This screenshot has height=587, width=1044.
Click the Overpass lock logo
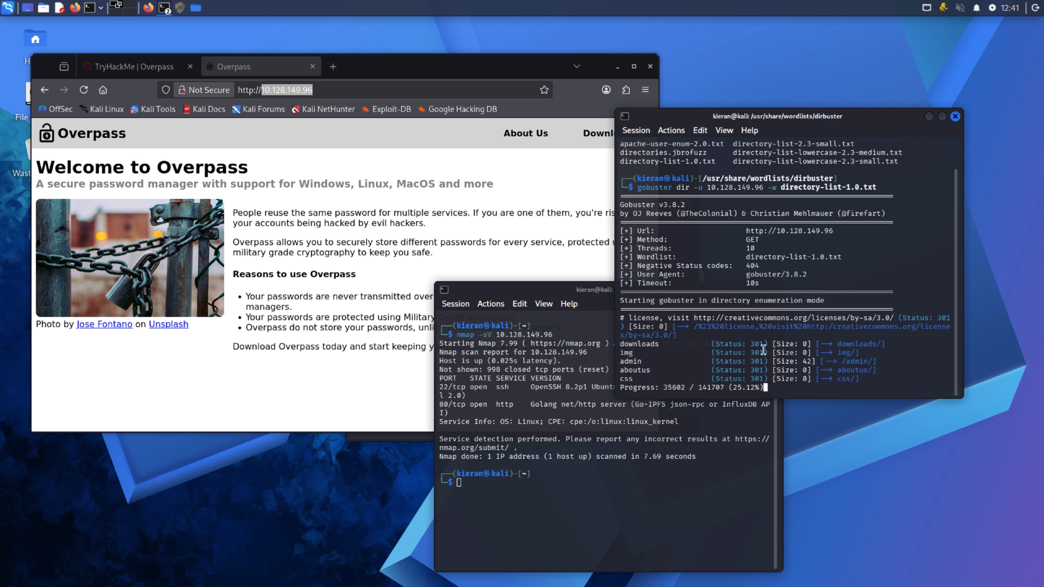coord(46,133)
